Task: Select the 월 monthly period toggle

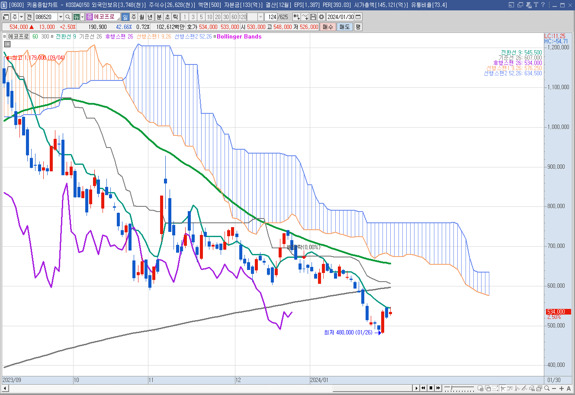Action: [x=141, y=17]
